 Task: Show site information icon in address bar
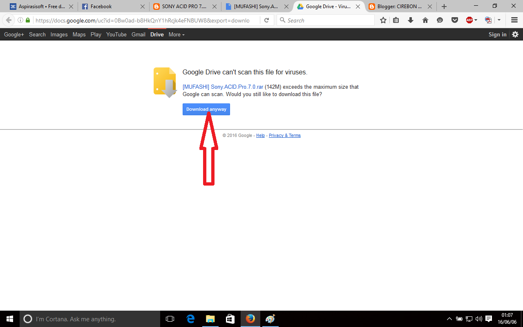(x=20, y=20)
